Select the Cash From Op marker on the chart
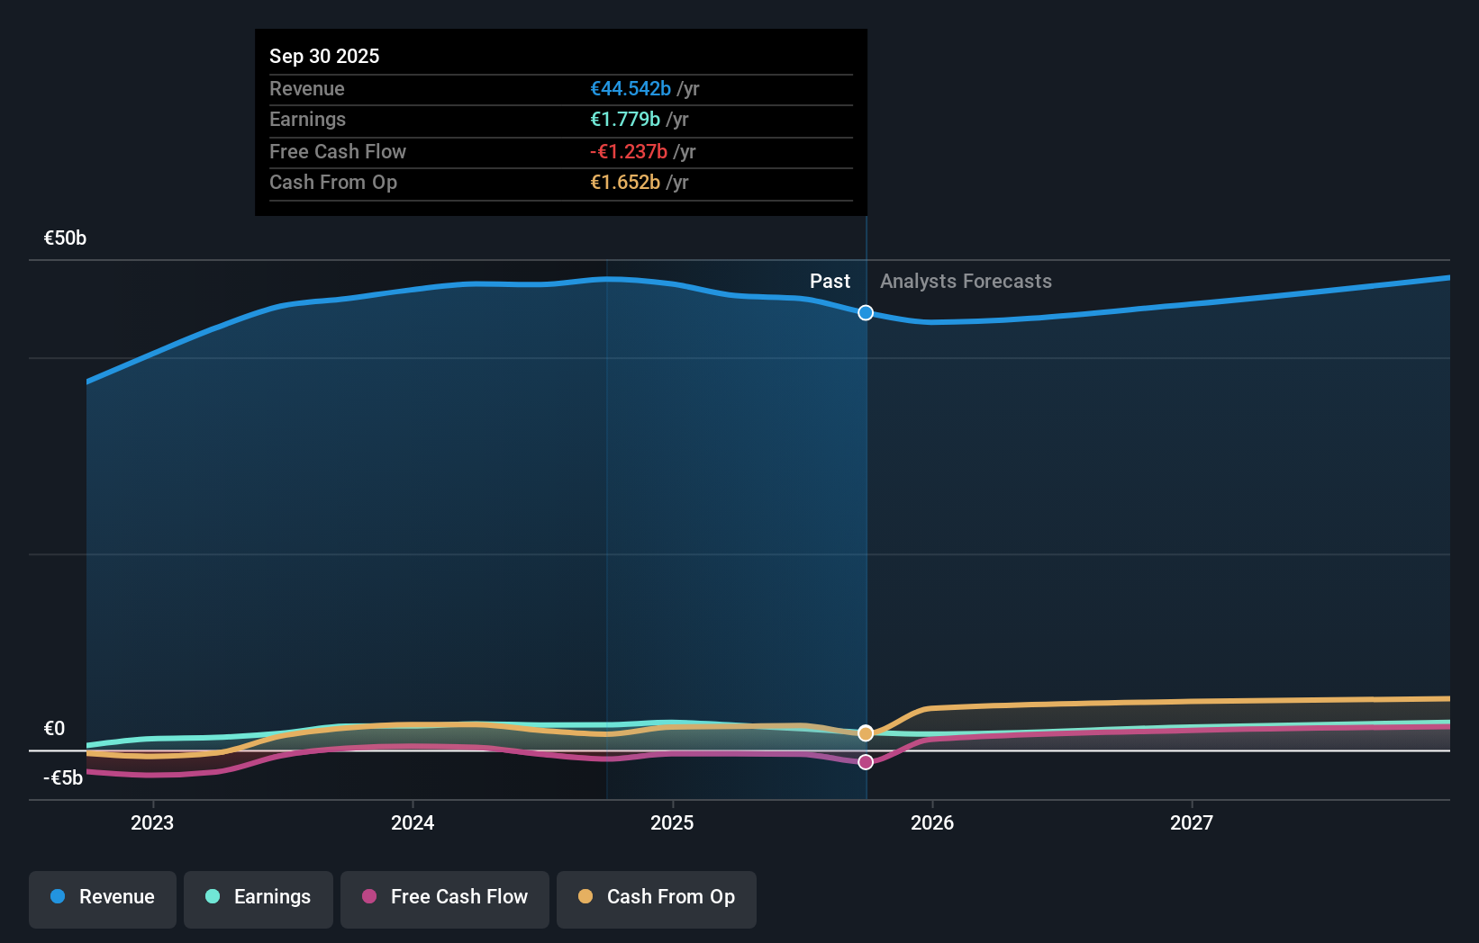This screenshot has width=1479, height=943. [x=866, y=733]
